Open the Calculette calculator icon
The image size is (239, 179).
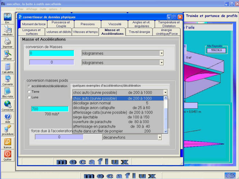click(x=8, y=67)
